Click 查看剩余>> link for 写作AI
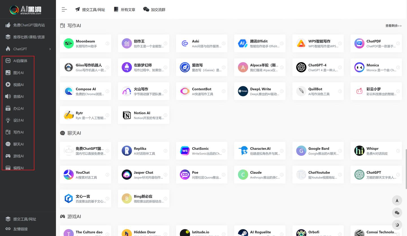Screen dimensions: 407x236 coord(393,26)
